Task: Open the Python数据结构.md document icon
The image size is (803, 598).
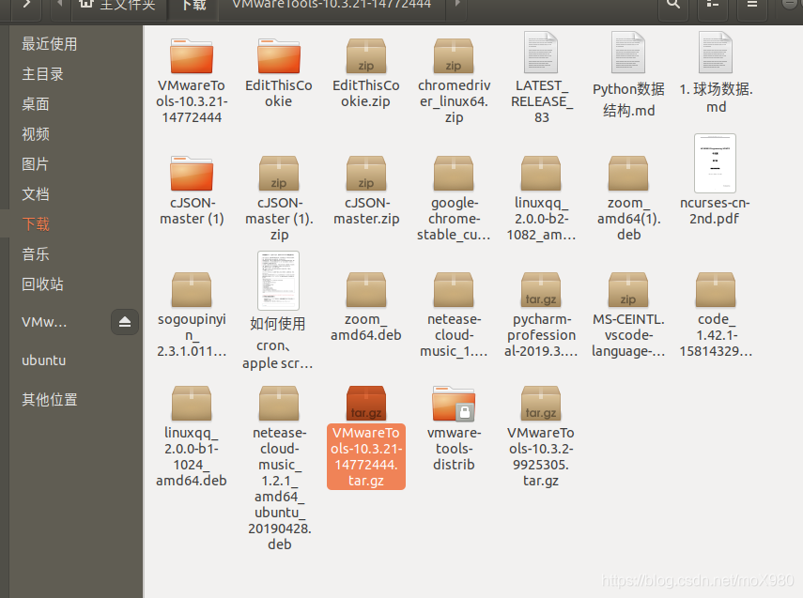Action: click(628, 53)
